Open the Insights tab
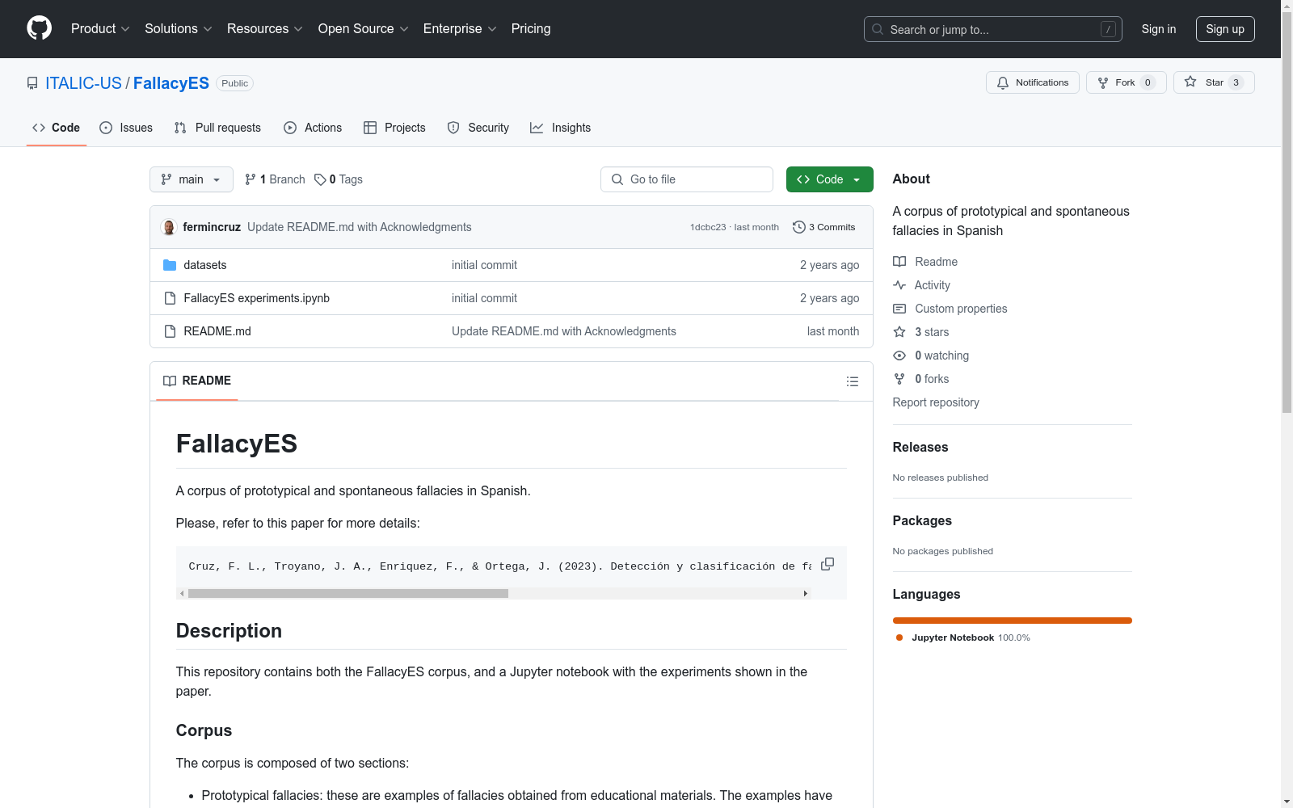The width and height of the screenshot is (1293, 808). point(560,128)
